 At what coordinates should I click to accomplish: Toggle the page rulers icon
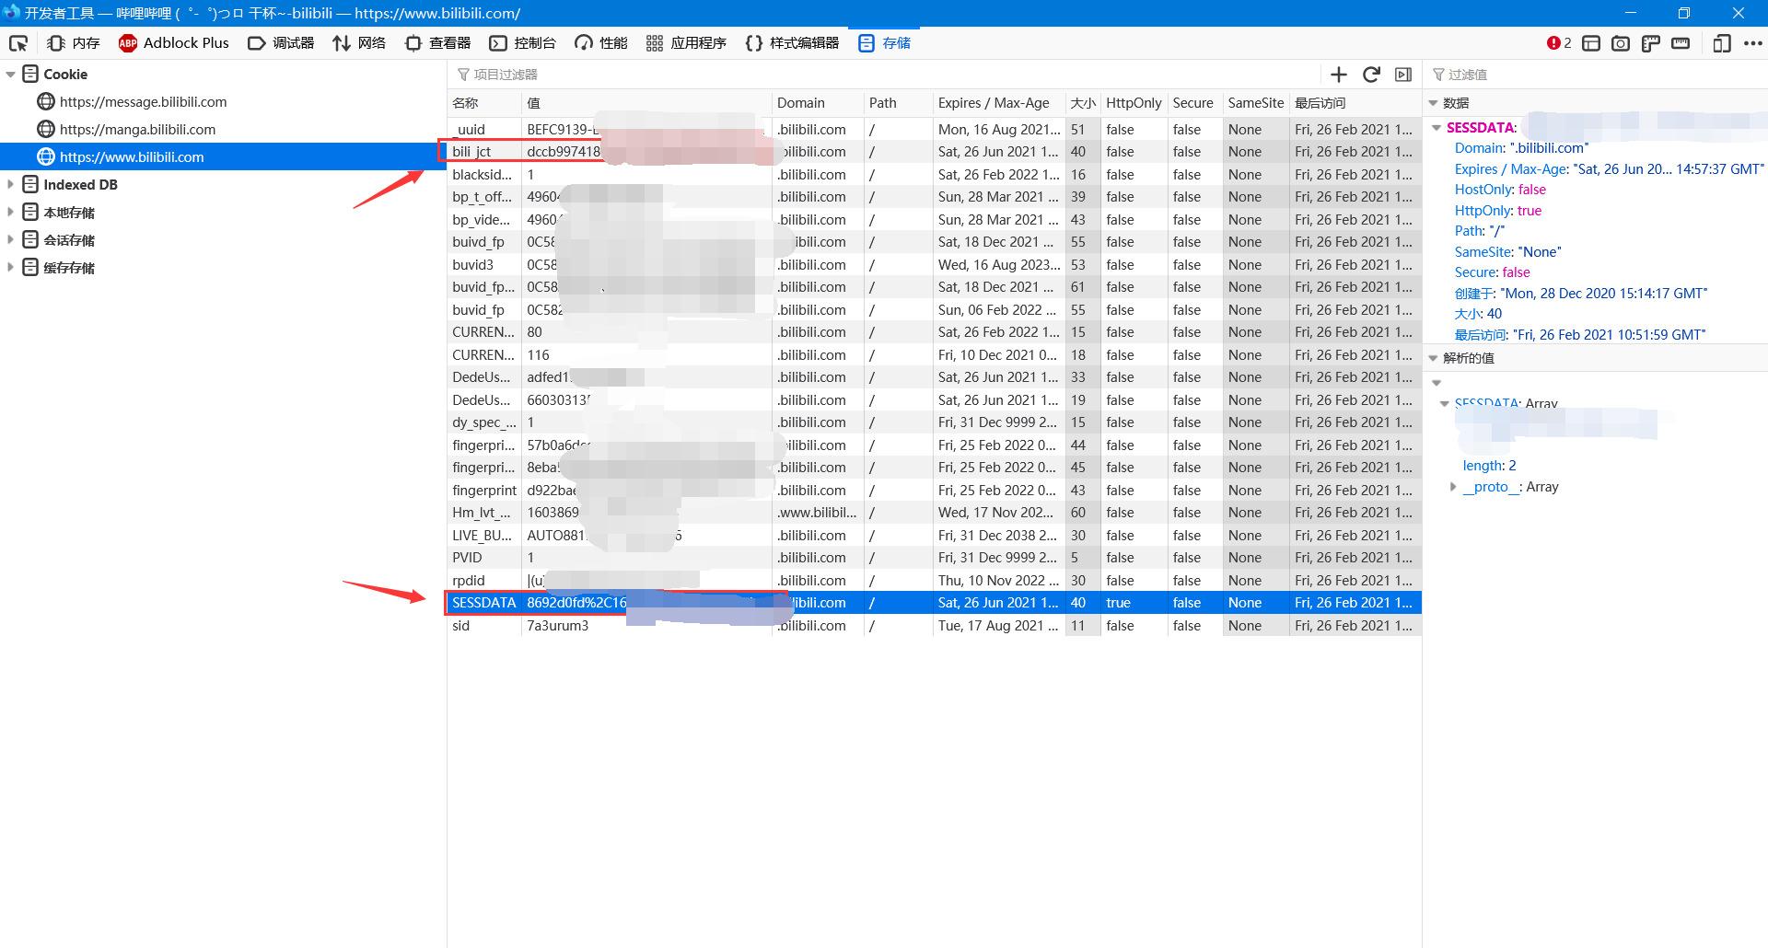[x=1650, y=43]
